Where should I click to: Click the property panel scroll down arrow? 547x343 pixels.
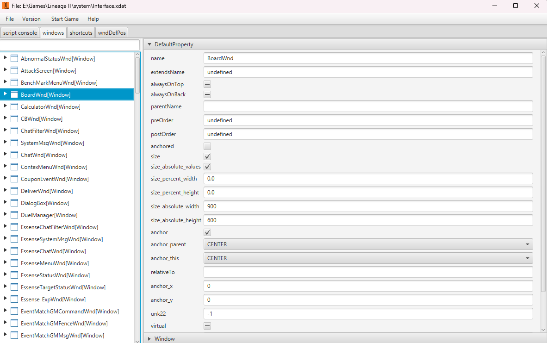tap(543, 330)
